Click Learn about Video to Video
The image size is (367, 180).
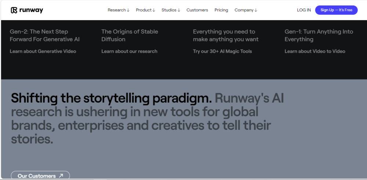tap(315, 51)
